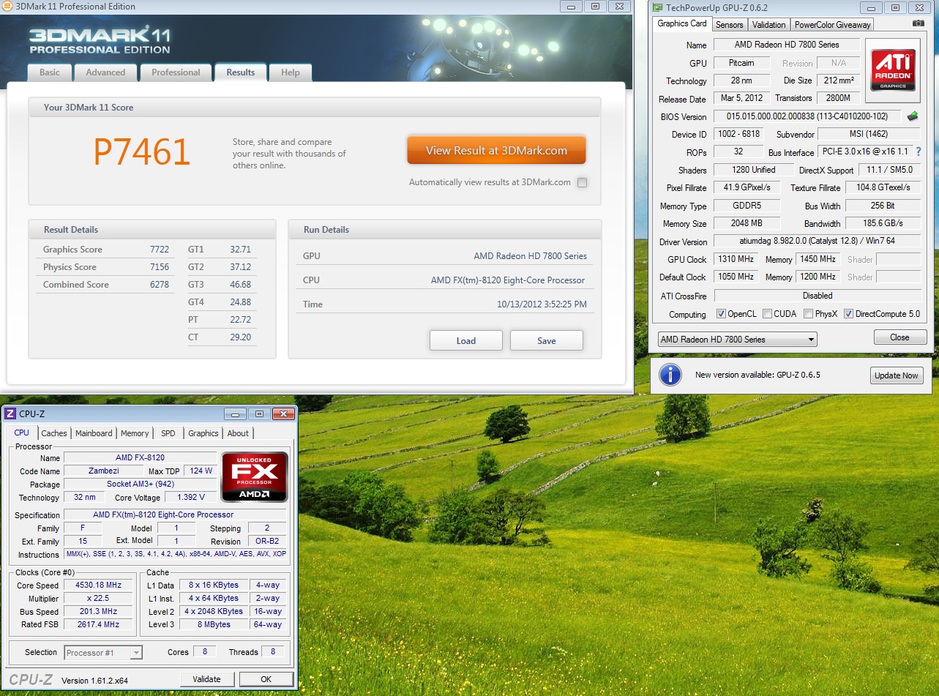939x696 pixels.
Task: Open the AMD Radeon HD 7800 Series dropdown
Action: (x=736, y=340)
